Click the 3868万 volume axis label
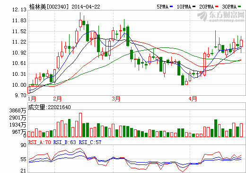The width and height of the screenshot is (246, 173). 18,110
